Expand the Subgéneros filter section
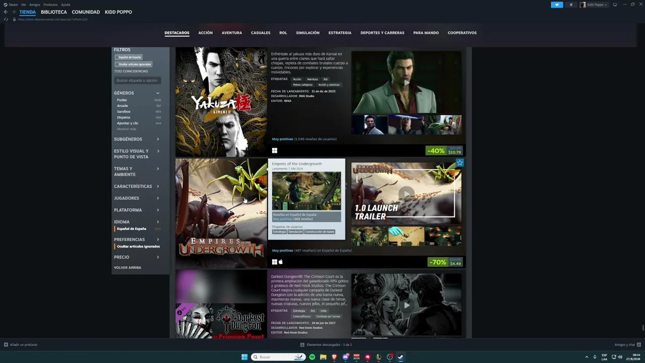The width and height of the screenshot is (645, 363). (x=137, y=139)
